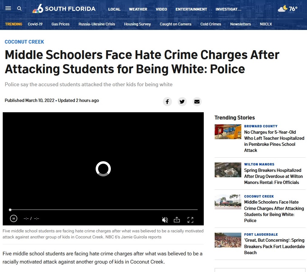Share article via Twitter icon
Screen dimensions: 307x272
pos(182,102)
